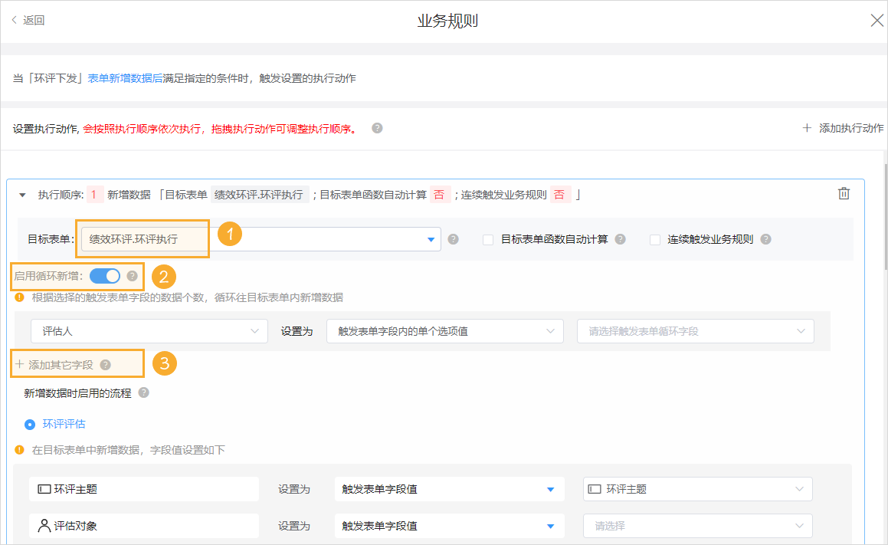The height and width of the screenshot is (545, 888).
Task: Check the 连续触发业务规则 option
Action: [655, 239]
